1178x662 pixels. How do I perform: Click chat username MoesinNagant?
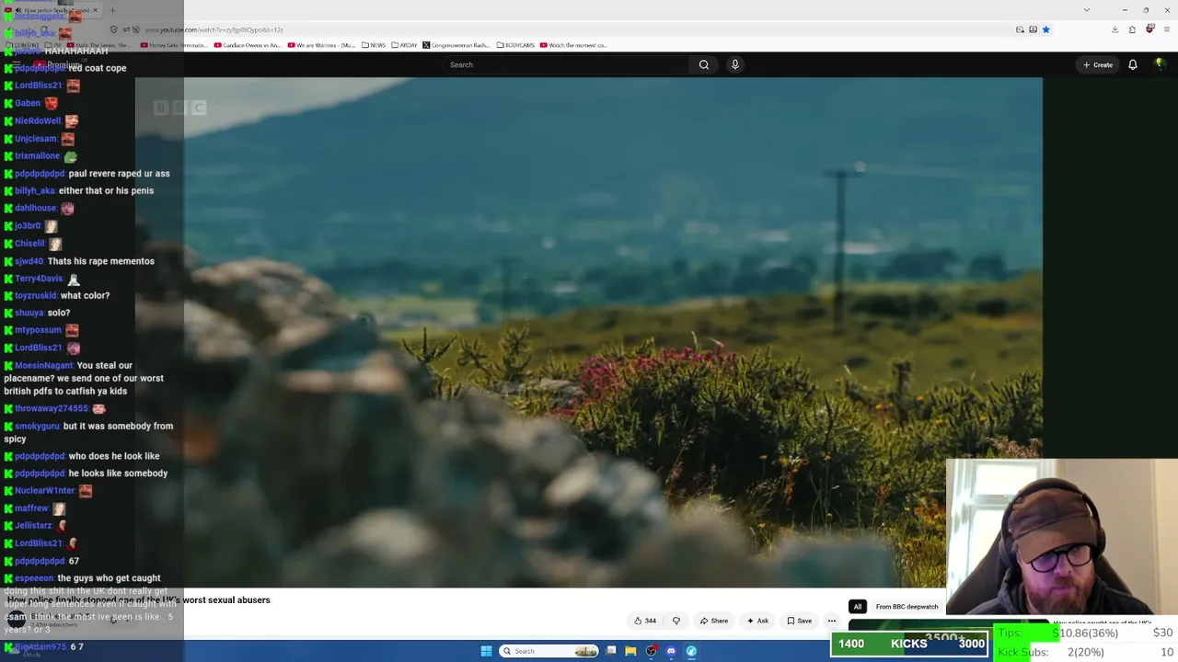coord(43,366)
